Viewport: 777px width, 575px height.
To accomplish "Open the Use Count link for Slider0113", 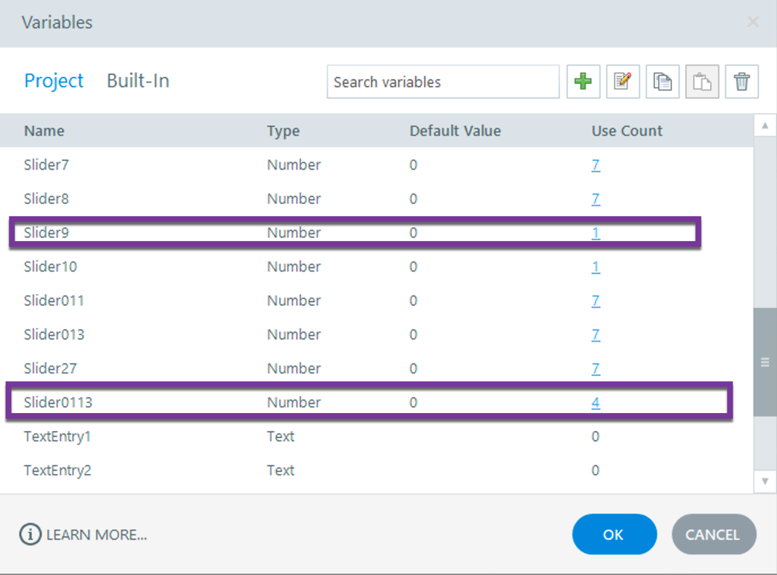I will pyautogui.click(x=595, y=402).
